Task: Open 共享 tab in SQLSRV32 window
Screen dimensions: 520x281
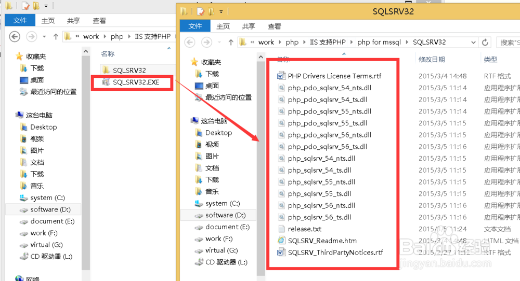Action: point(249,26)
